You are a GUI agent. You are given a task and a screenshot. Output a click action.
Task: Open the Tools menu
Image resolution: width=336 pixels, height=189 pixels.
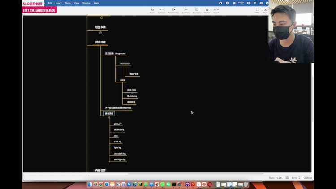(x=68, y=3)
